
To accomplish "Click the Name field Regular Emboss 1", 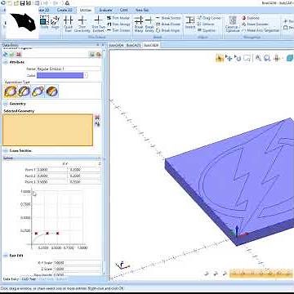I will pos(69,69).
